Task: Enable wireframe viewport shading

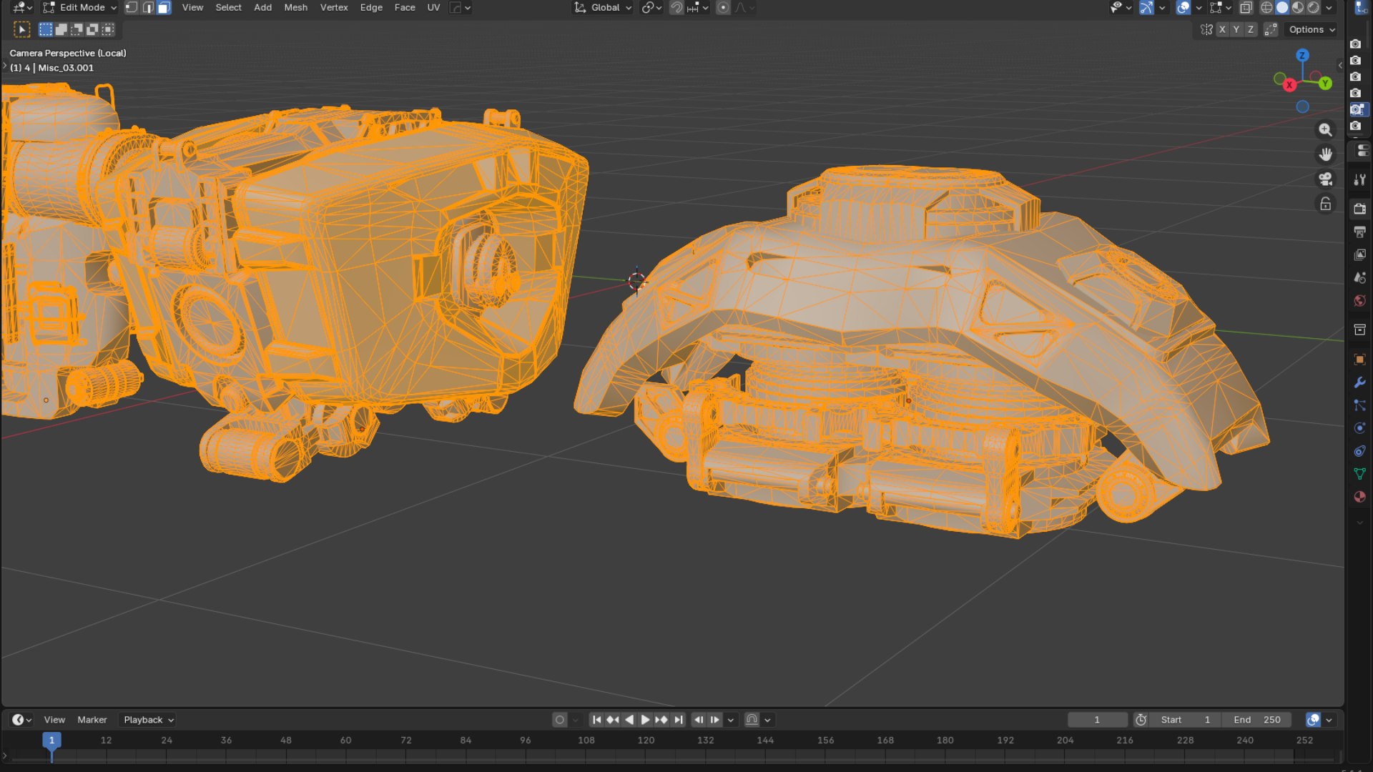Action: point(1266,8)
